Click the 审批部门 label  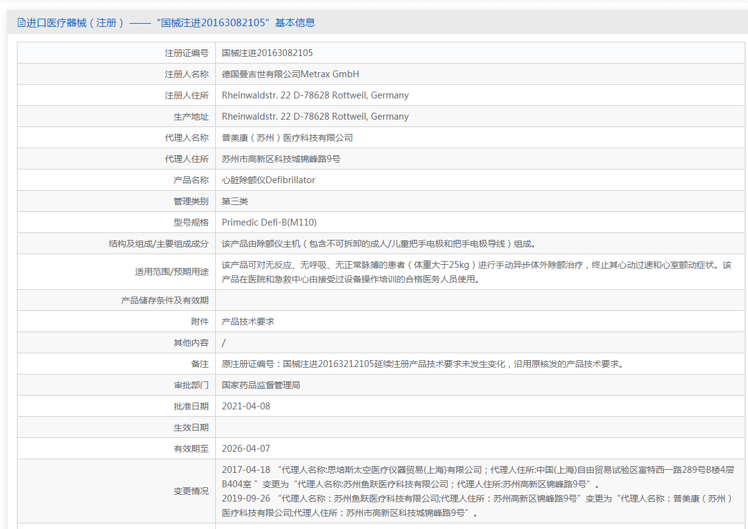[x=191, y=385]
